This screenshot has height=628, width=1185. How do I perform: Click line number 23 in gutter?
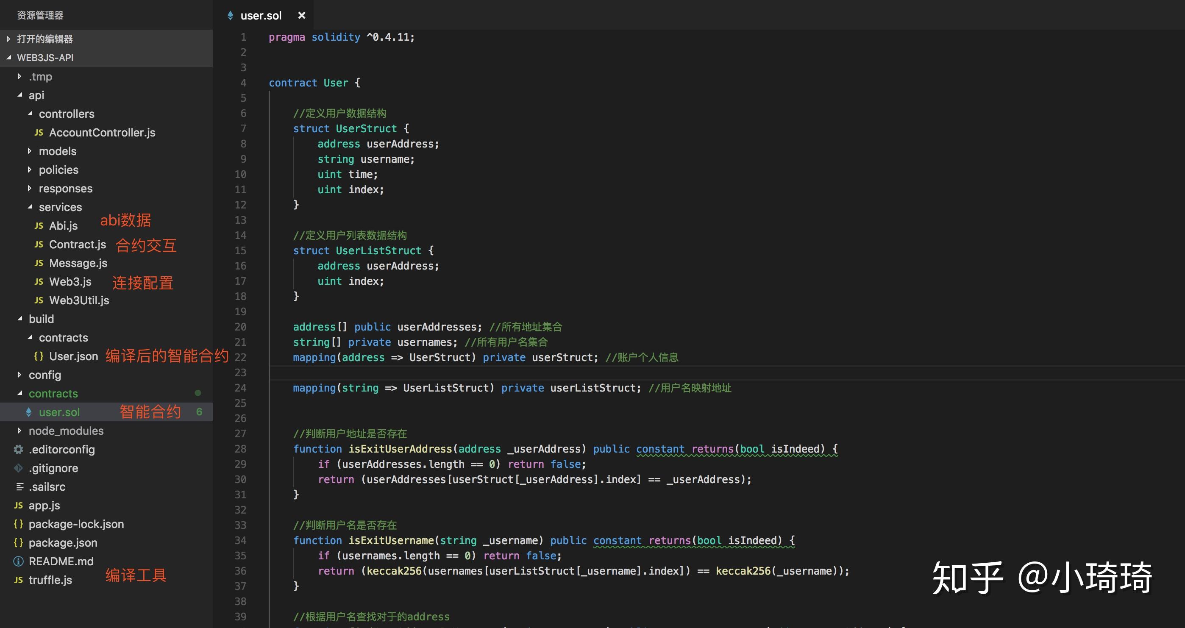point(241,372)
